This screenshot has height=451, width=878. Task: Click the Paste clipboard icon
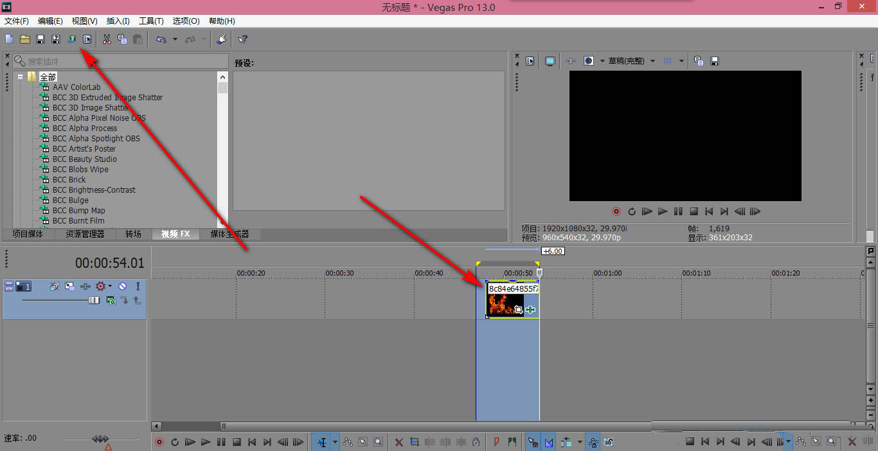point(138,40)
